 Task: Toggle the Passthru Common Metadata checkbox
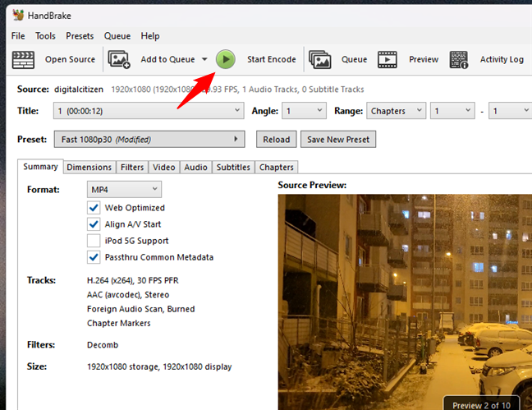pos(94,257)
